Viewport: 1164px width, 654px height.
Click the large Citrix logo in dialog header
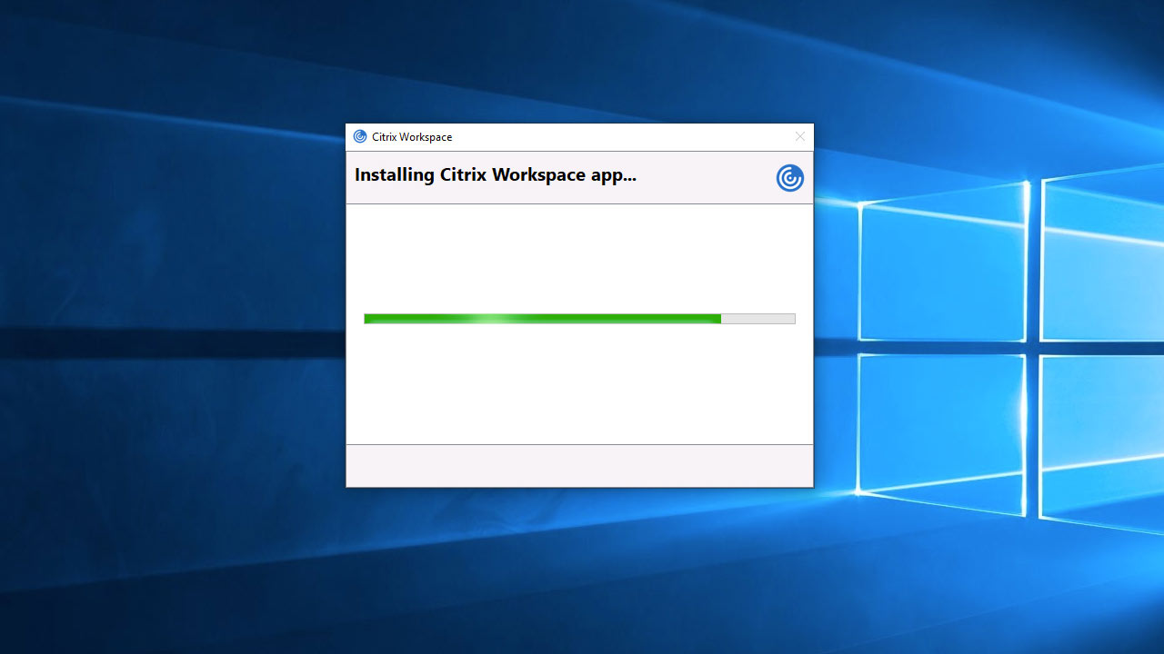click(x=789, y=178)
